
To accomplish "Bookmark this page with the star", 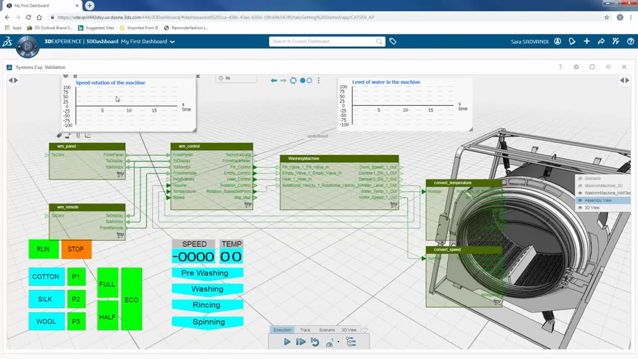I will [x=607, y=17].
